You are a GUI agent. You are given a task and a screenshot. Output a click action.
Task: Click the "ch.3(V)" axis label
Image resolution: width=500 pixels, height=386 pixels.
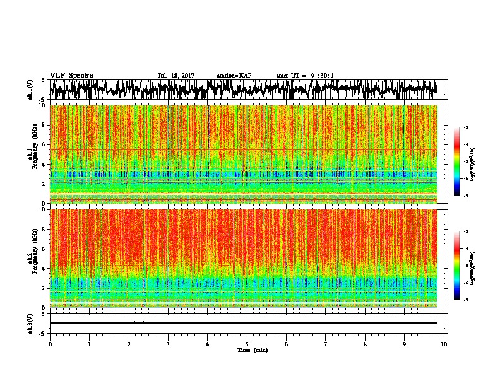30,324
